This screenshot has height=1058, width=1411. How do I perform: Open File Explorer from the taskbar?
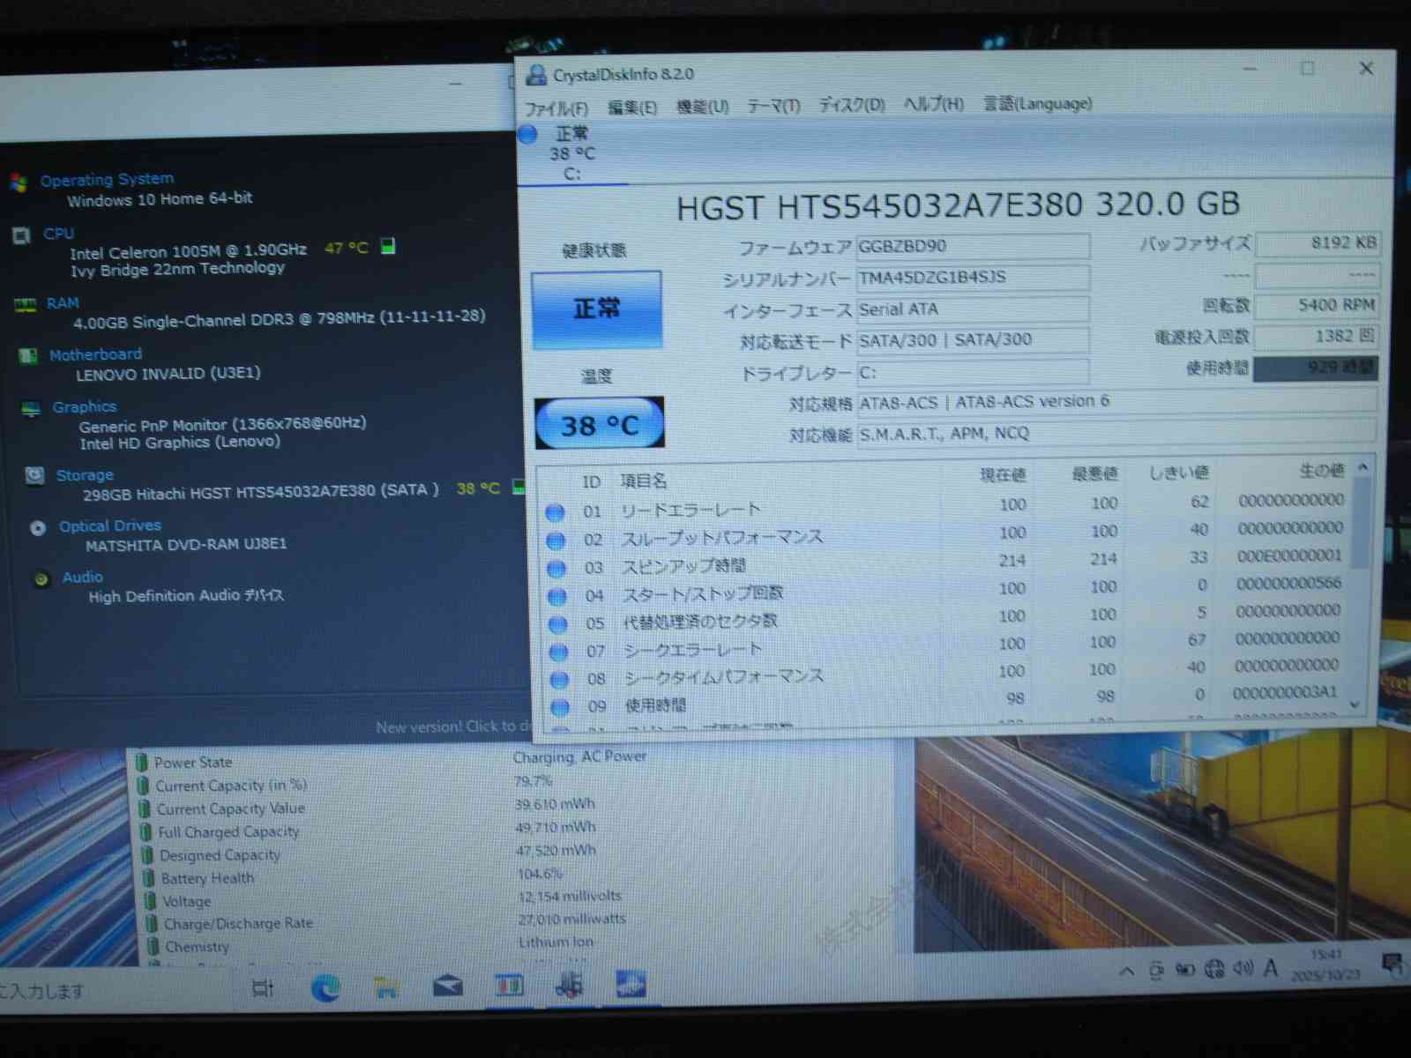(x=385, y=987)
